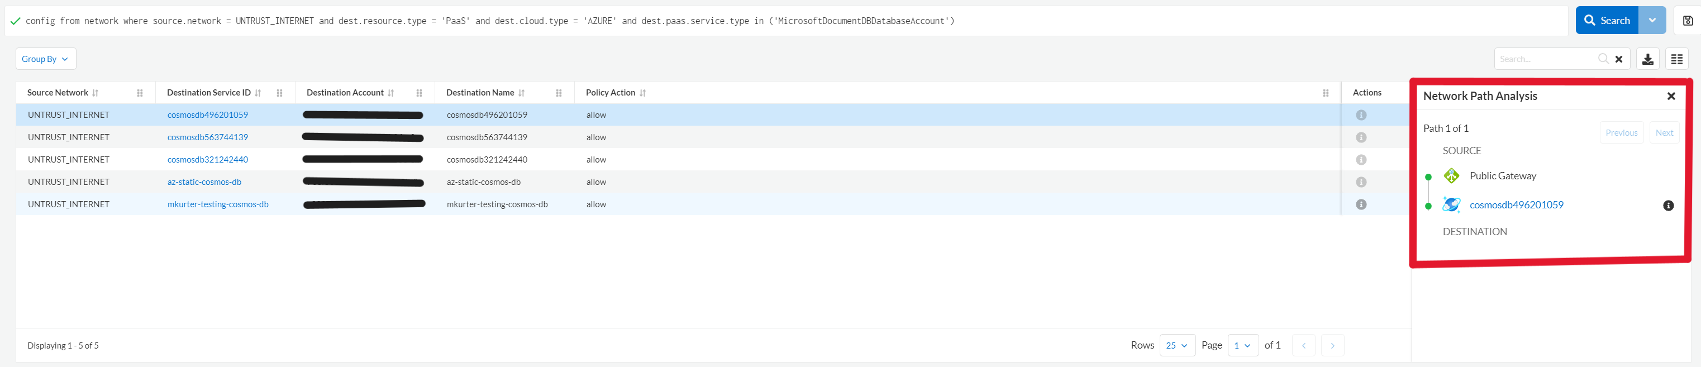Open Destination Account column drag handle
1701x367 pixels.
[418, 93]
